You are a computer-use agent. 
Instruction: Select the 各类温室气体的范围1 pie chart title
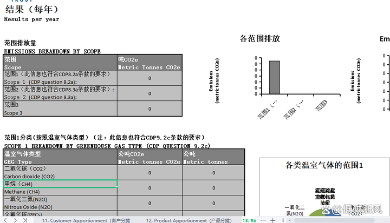(x=324, y=165)
